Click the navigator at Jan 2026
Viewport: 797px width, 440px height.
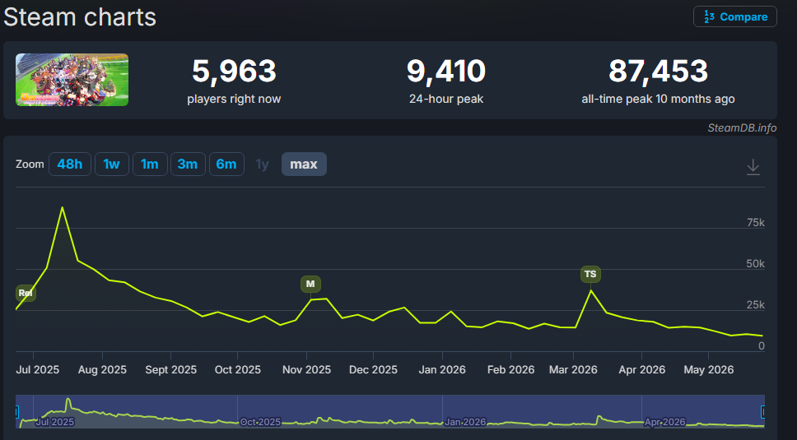[465, 422]
